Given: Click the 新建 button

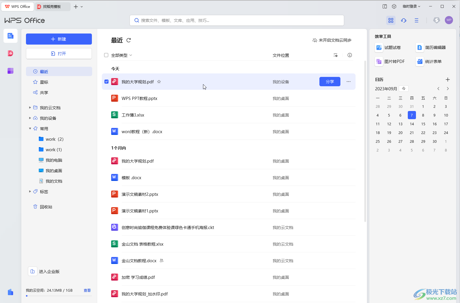Looking at the screenshot, I should pos(59,39).
